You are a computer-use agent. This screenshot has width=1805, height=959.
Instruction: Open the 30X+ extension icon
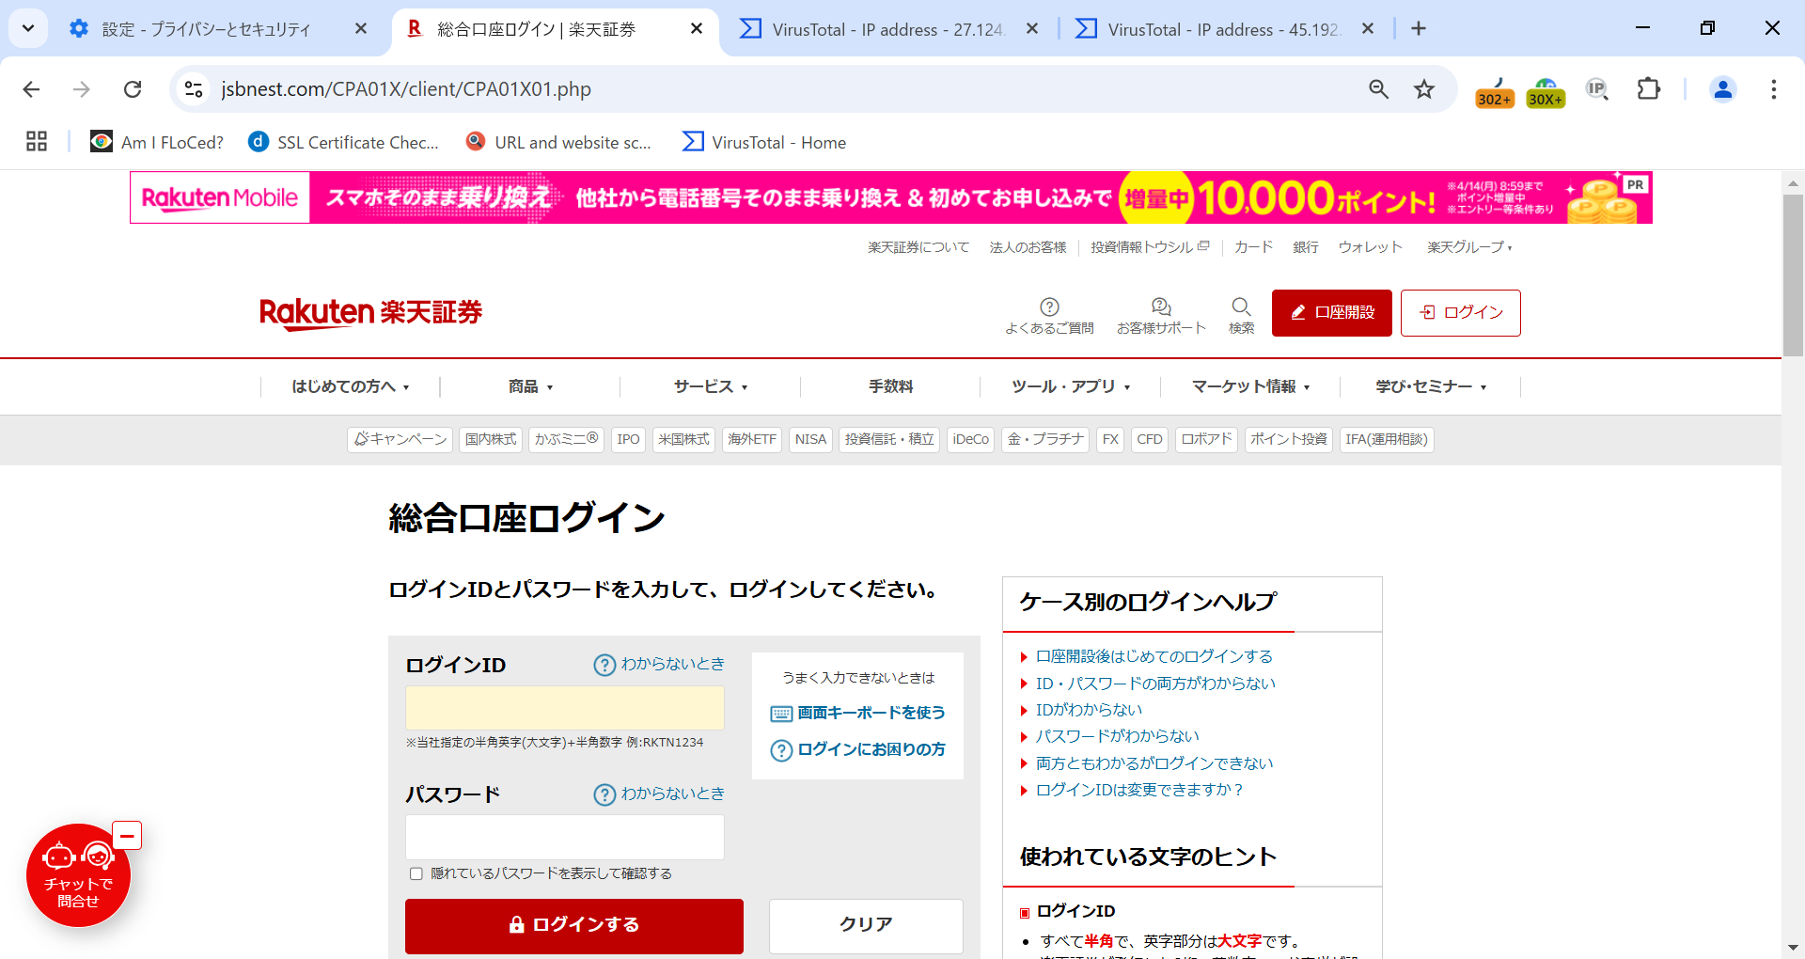(1546, 92)
